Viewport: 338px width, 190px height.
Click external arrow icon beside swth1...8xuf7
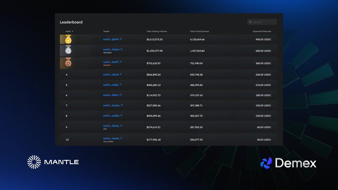pyautogui.click(x=120, y=62)
